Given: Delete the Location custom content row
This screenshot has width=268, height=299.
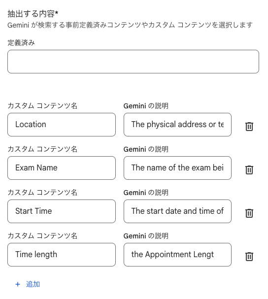Looking at the screenshot, I should click(x=249, y=126).
